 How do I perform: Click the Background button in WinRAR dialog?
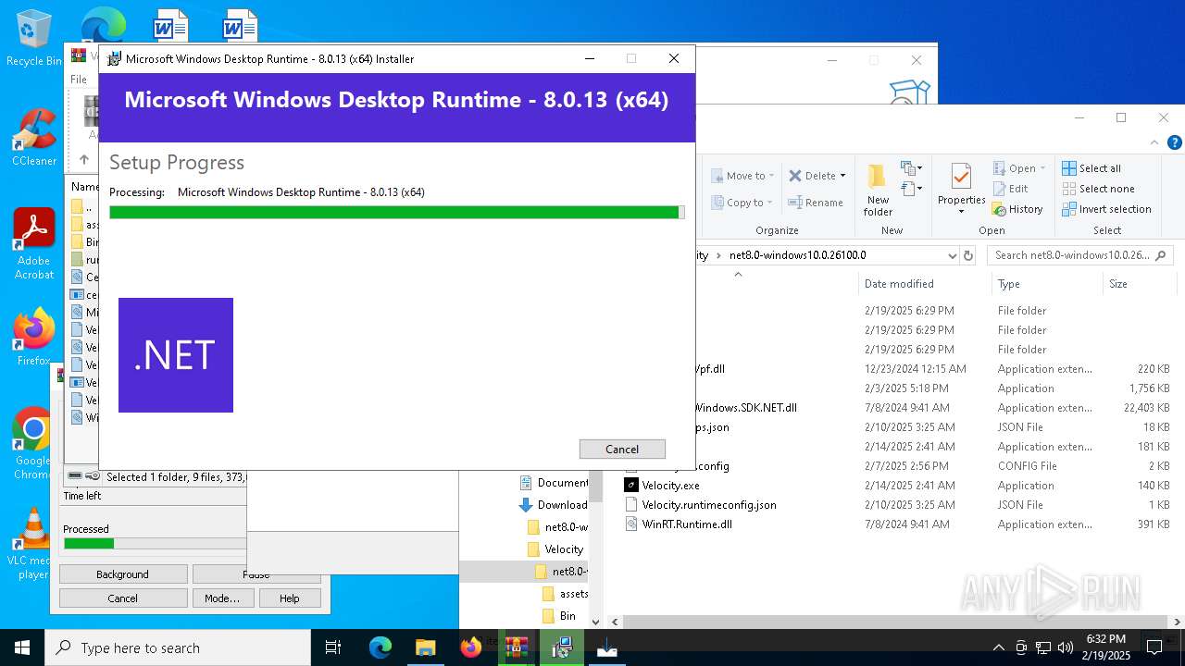(122, 574)
